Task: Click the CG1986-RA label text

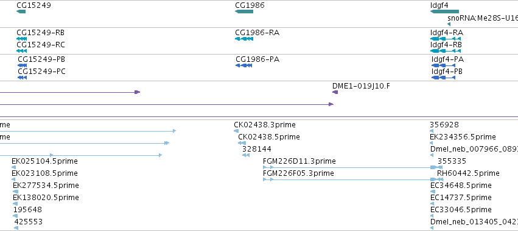Action: pyautogui.click(x=257, y=33)
